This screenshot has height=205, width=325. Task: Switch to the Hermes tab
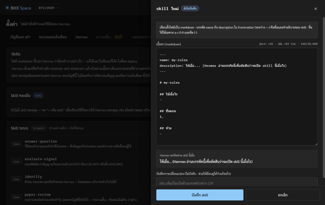tap(82, 37)
